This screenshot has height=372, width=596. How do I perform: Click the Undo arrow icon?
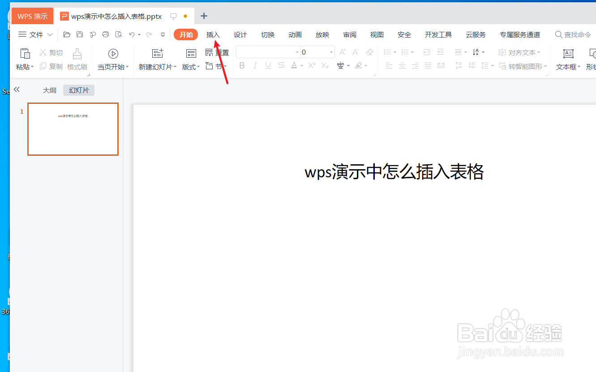tap(132, 34)
